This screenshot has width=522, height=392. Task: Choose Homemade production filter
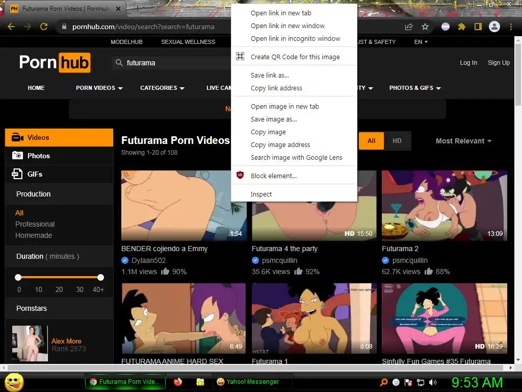[x=34, y=235]
